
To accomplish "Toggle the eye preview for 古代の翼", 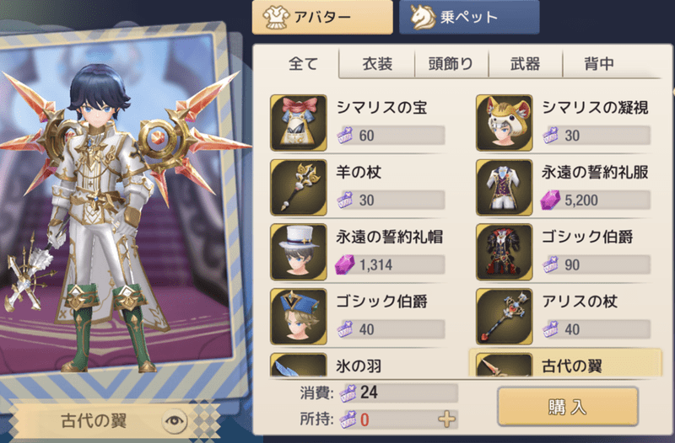I will 175,420.
